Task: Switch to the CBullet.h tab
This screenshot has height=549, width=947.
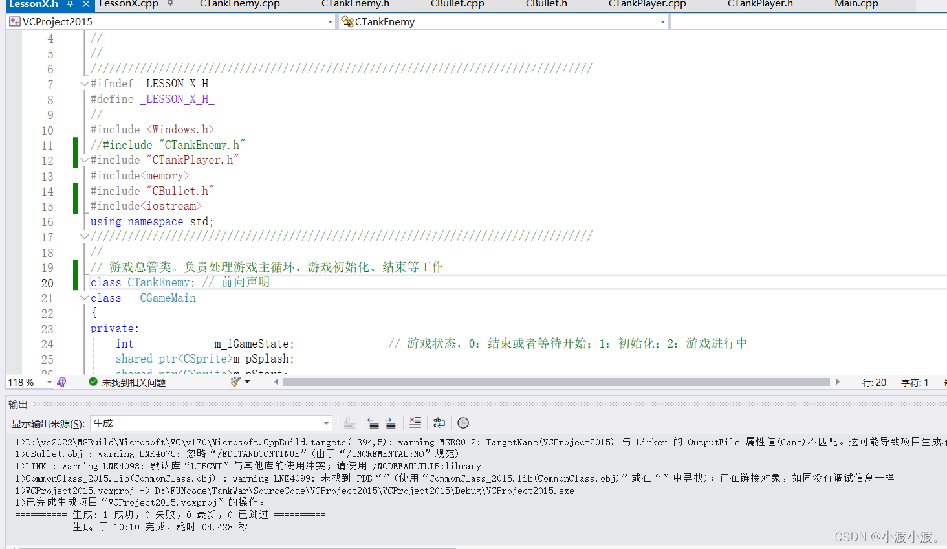Action: coord(546,5)
